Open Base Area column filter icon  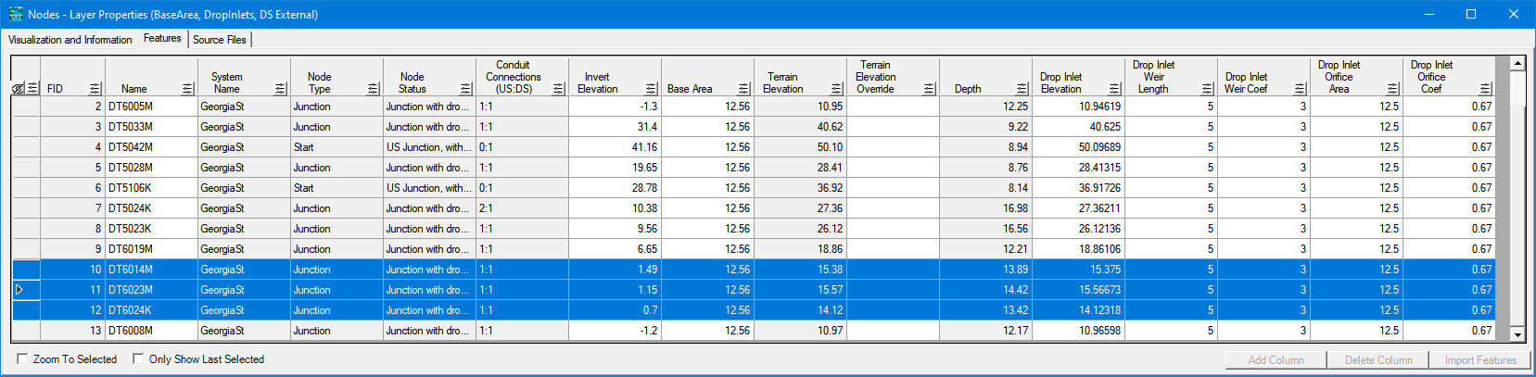coord(743,89)
